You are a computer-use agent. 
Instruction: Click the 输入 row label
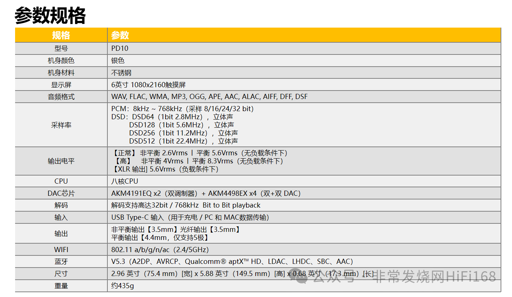[x=61, y=218]
